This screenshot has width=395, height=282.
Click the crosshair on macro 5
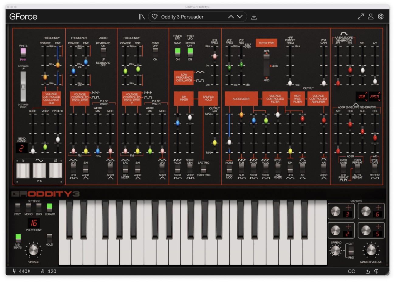[378, 227]
